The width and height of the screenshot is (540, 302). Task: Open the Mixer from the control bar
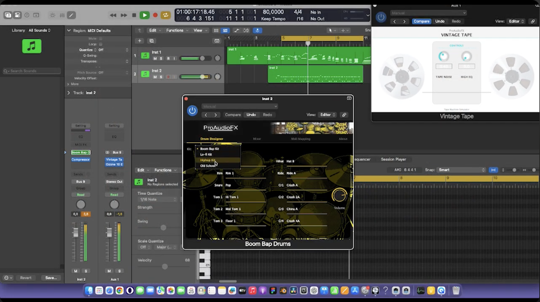point(62,15)
